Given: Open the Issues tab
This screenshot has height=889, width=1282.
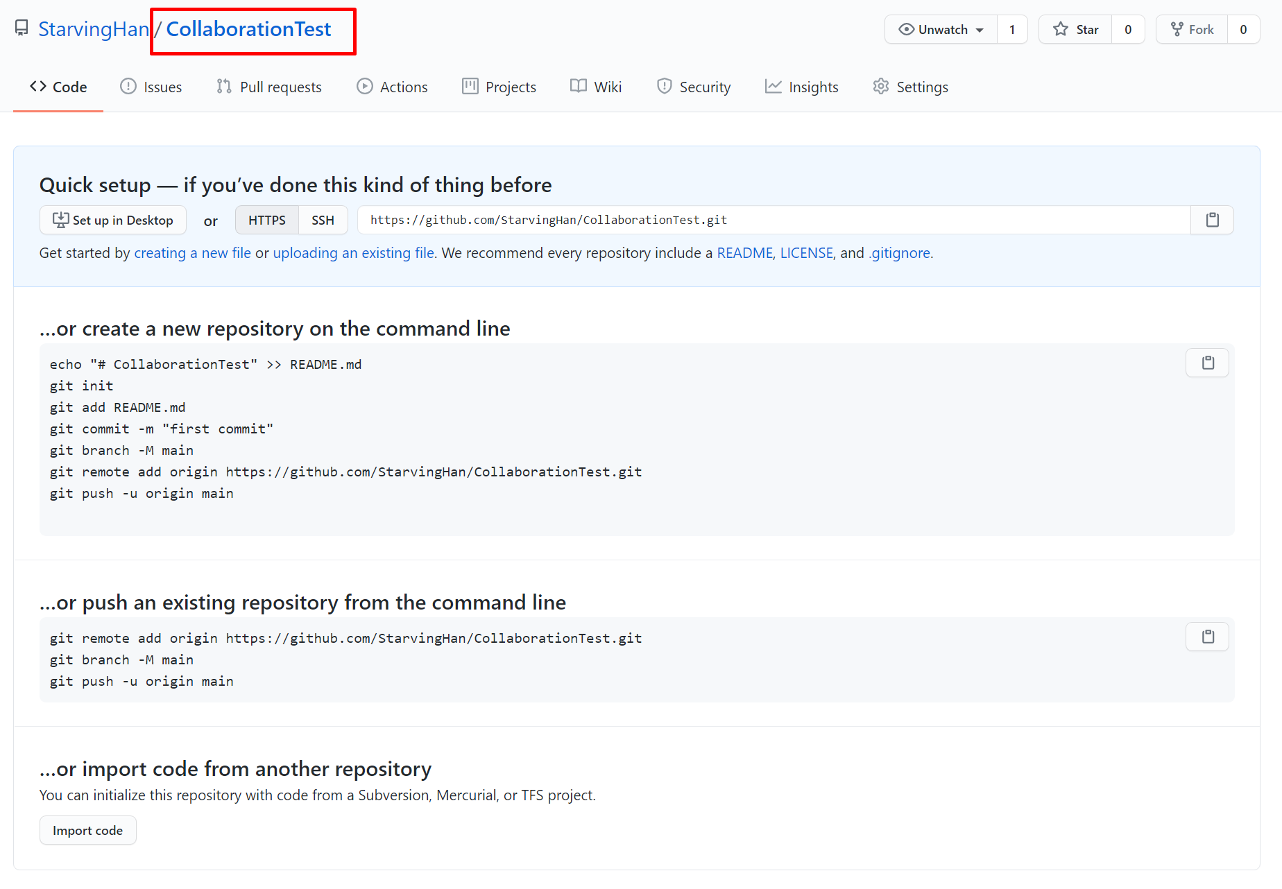Looking at the screenshot, I should [151, 87].
